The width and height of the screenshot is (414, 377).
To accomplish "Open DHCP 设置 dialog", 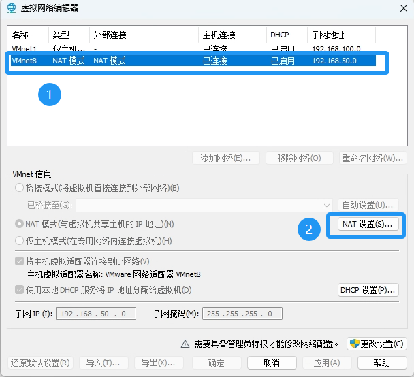I will tap(368, 290).
